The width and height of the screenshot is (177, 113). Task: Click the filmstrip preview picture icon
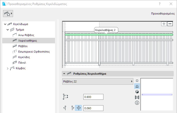[137, 97]
